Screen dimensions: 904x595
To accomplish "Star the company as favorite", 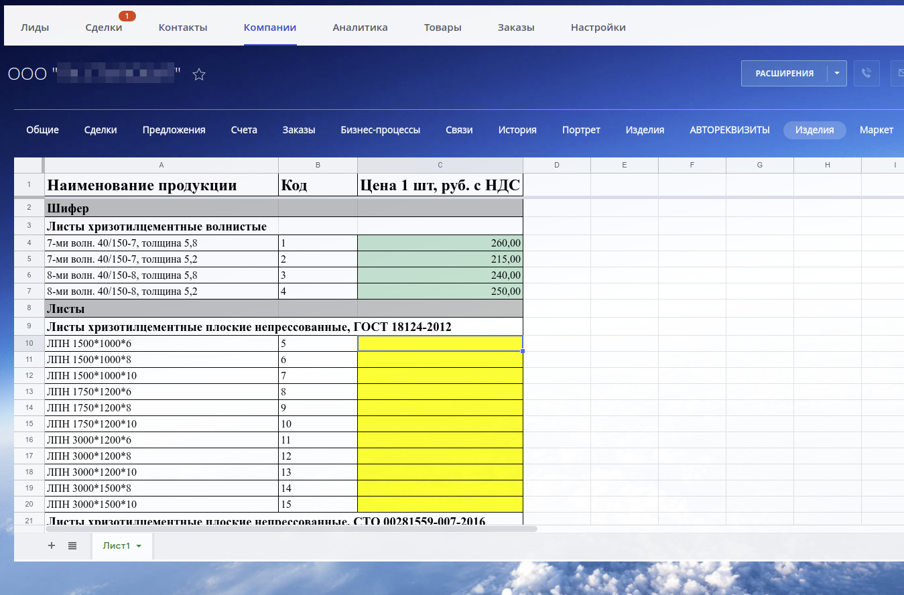I will tap(199, 74).
